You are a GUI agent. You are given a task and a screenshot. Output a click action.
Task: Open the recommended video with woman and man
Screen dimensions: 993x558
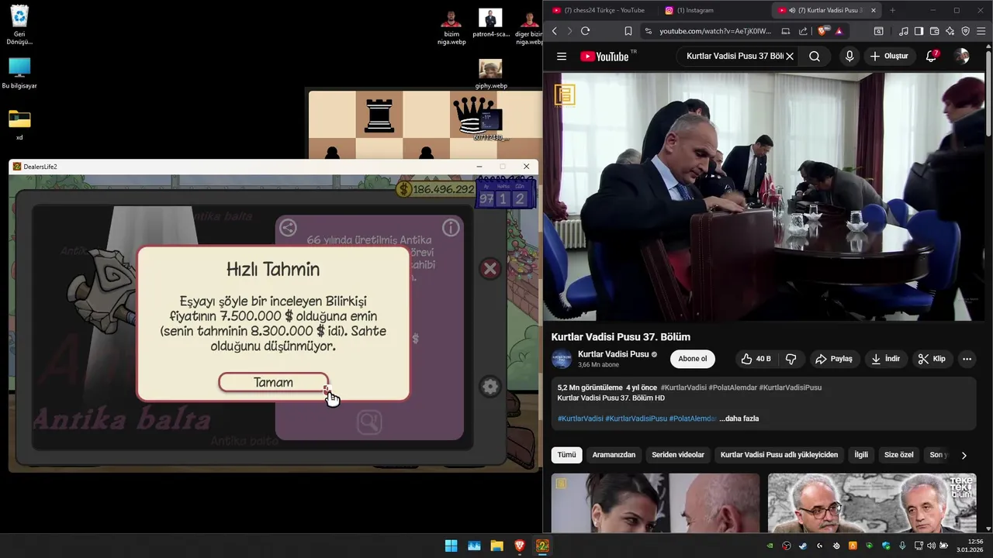point(656,503)
